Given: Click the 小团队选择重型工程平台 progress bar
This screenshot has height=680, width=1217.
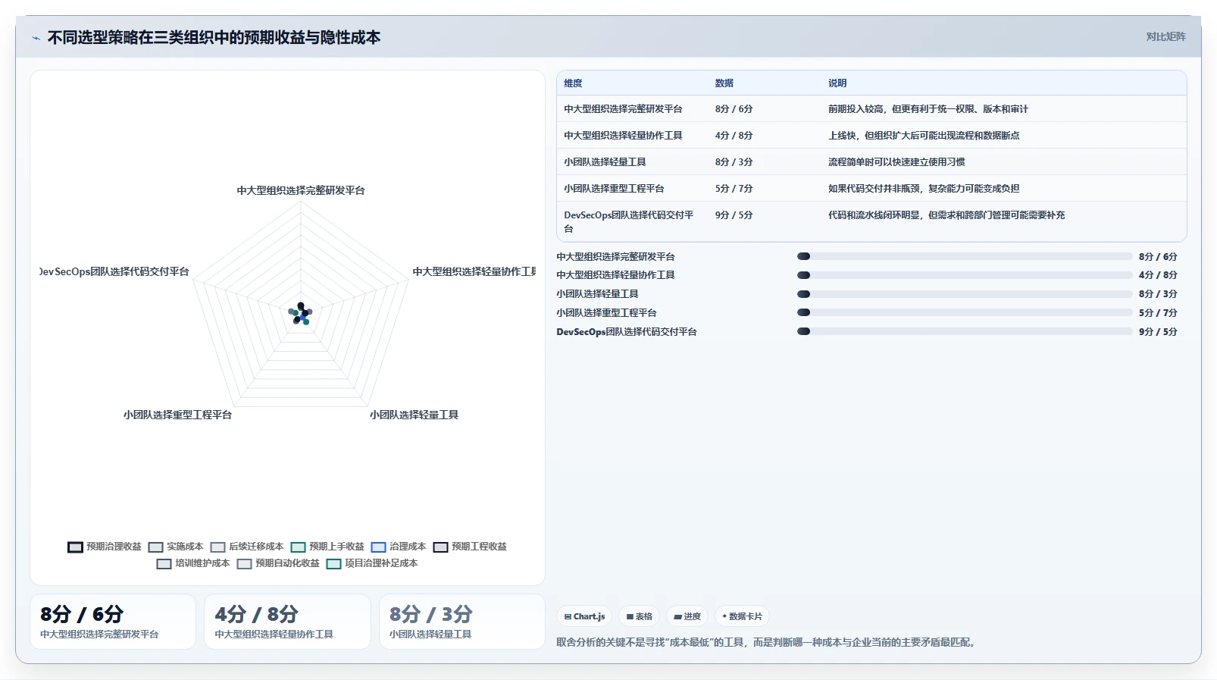Looking at the screenshot, I should (965, 312).
